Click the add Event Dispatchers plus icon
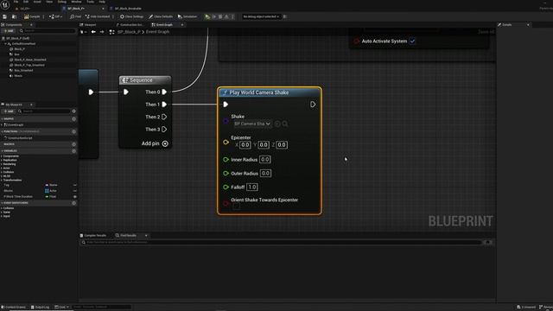553x311 pixels. point(73,203)
